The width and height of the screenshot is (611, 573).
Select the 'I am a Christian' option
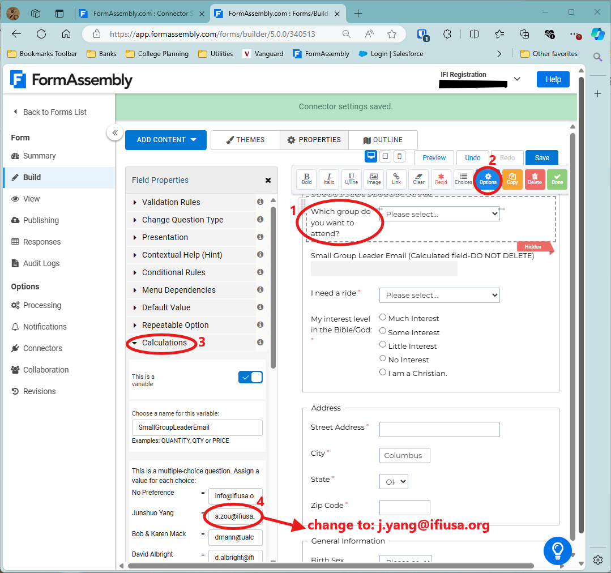(x=383, y=373)
